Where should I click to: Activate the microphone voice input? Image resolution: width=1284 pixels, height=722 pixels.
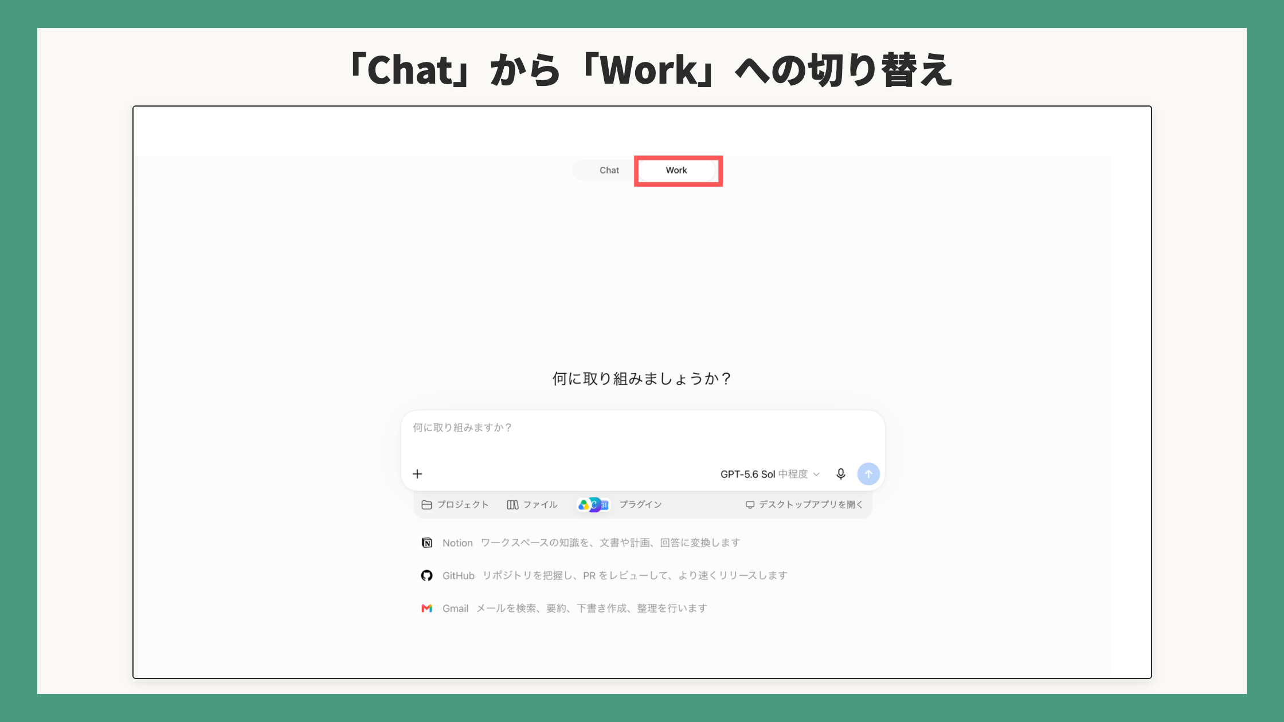pyautogui.click(x=841, y=474)
